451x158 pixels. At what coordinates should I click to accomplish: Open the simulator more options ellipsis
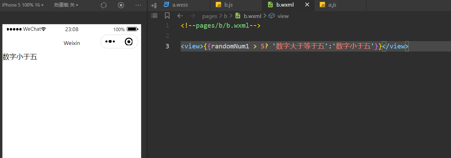[138, 5]
